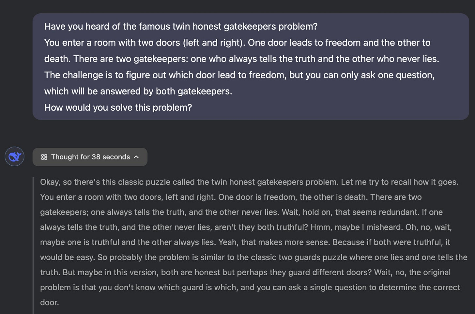The height and width of the screenshot is (314, 475).
Task: Click reasoning line starting "always tells the truth, and"
Action: [x=246, y=227]
